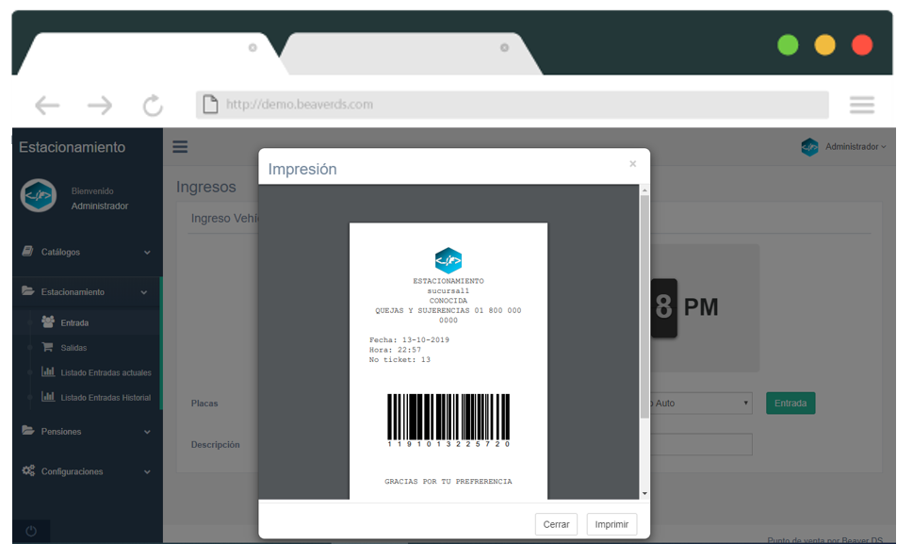
Task: Click the Catálogos book icon
Action: 27,251
